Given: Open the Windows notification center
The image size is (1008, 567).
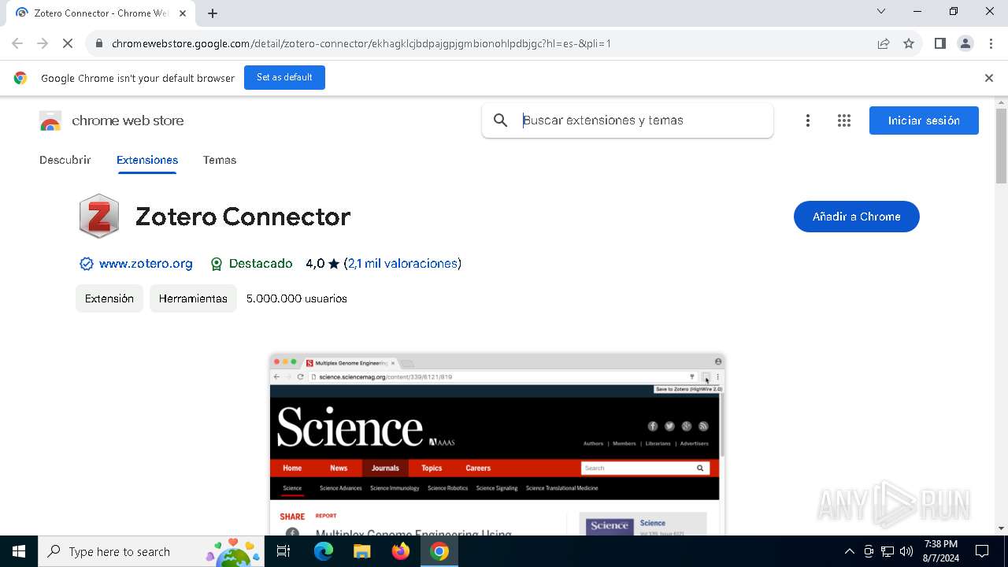Looking at the screenshot, I should coord(982,551).
